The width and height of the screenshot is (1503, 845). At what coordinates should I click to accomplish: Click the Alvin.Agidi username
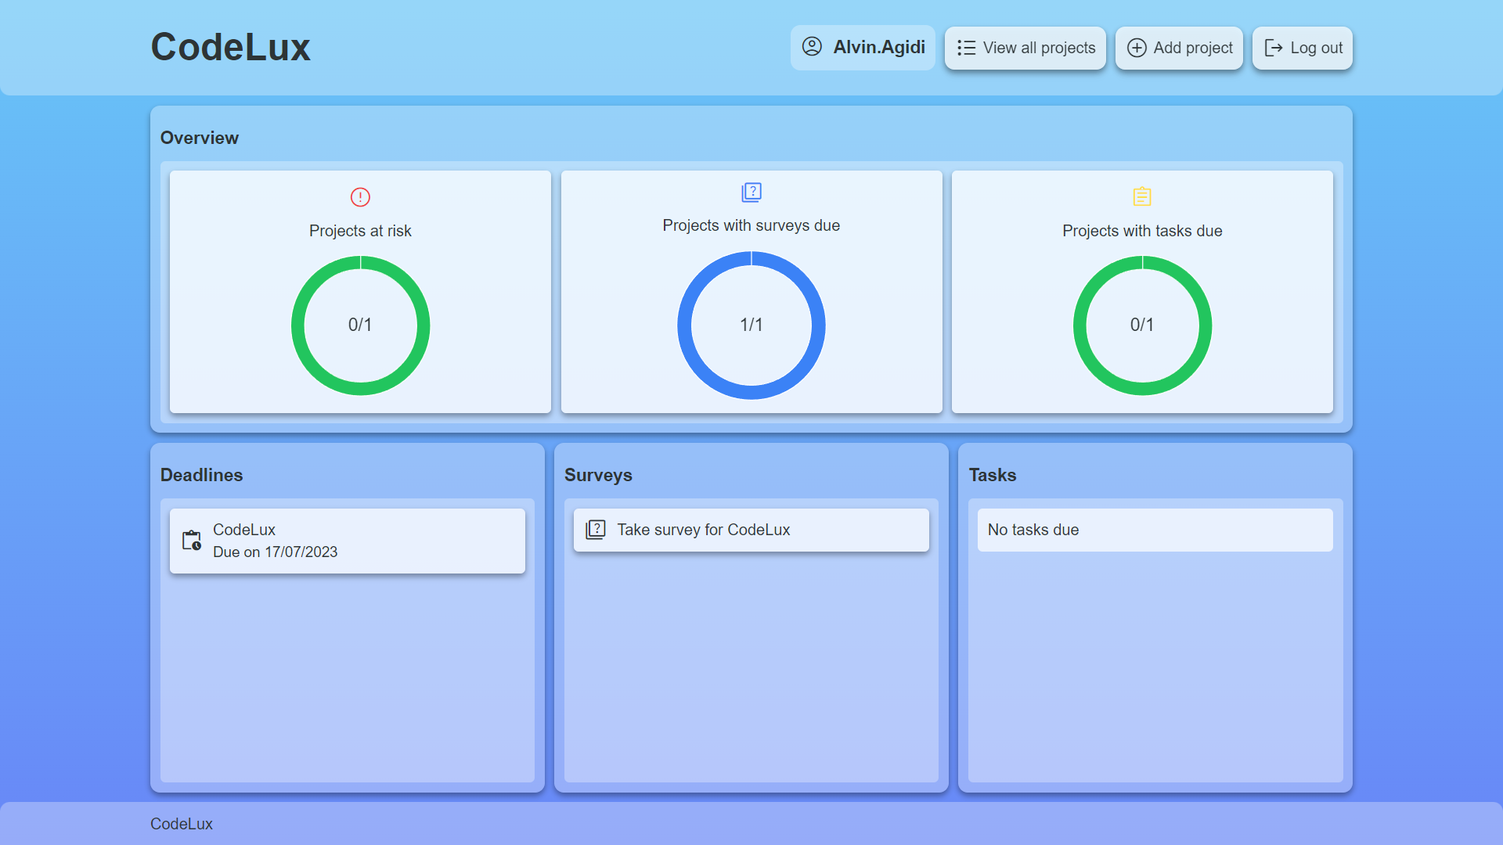pos(878,47)
